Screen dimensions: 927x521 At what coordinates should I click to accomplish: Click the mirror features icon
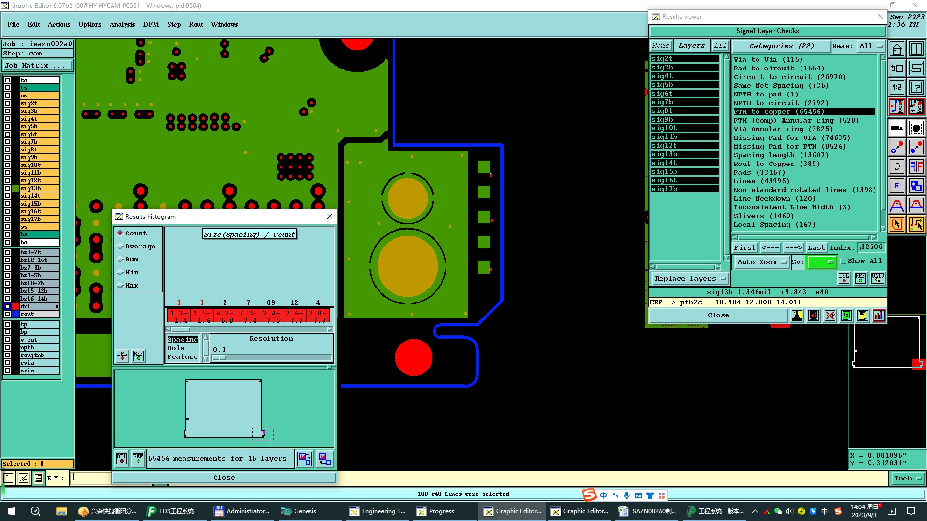[x=916, y=167]
